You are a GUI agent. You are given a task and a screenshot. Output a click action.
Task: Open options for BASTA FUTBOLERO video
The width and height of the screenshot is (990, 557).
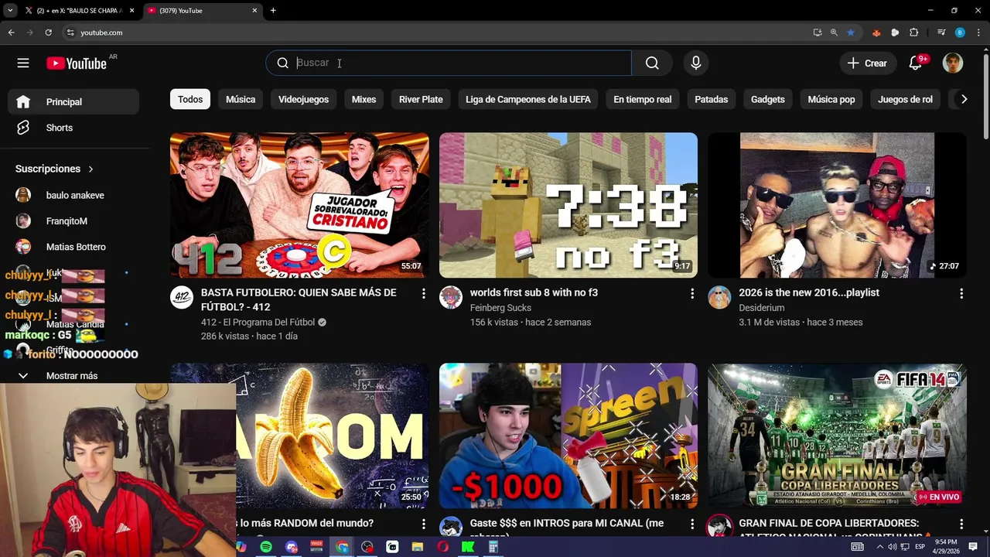point(423,294)
